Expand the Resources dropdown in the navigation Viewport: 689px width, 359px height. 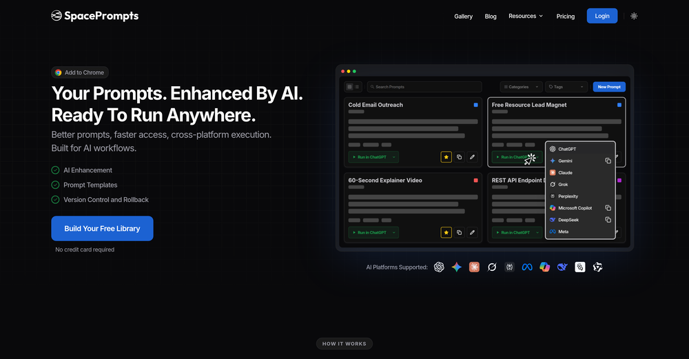(x=526, y=16)
